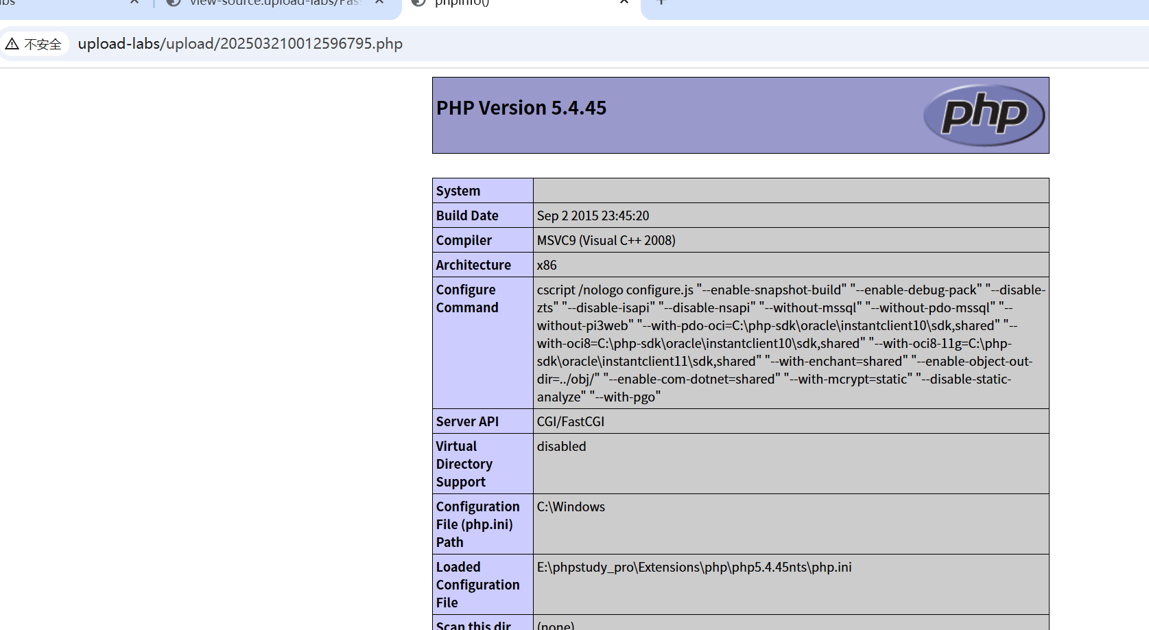Close the phpinfo() tab
This screenshot has height=630, width=1149.
(x=624, y=2)
